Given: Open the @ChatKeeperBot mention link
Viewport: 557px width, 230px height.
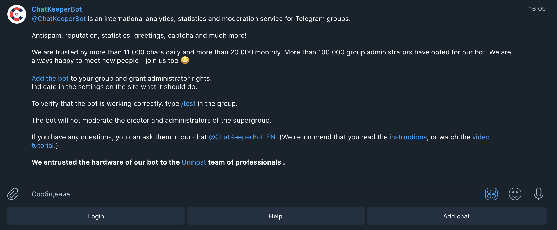Looking at the screenshot, I should coord(59,19).
